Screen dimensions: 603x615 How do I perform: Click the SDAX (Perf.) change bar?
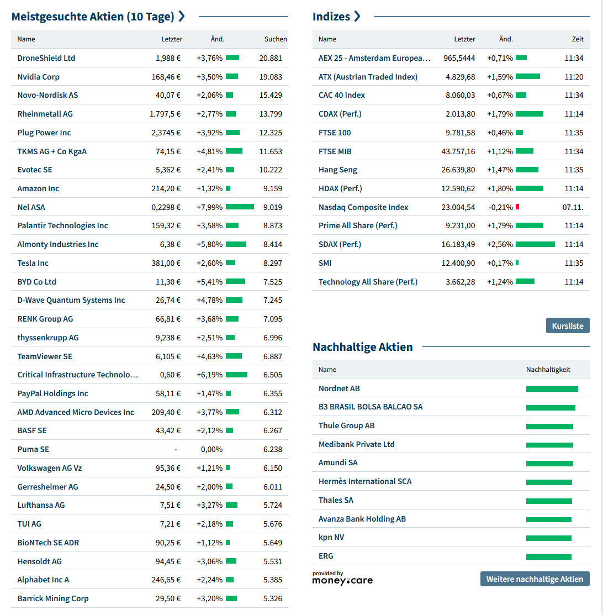[535, 244]
